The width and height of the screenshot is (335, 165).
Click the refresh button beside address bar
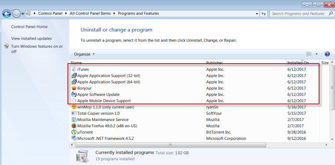coord(264,14)
